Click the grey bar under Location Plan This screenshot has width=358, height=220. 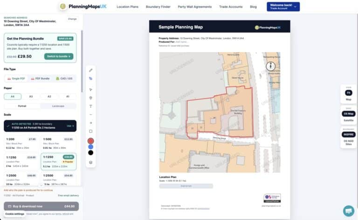[186, 186]
